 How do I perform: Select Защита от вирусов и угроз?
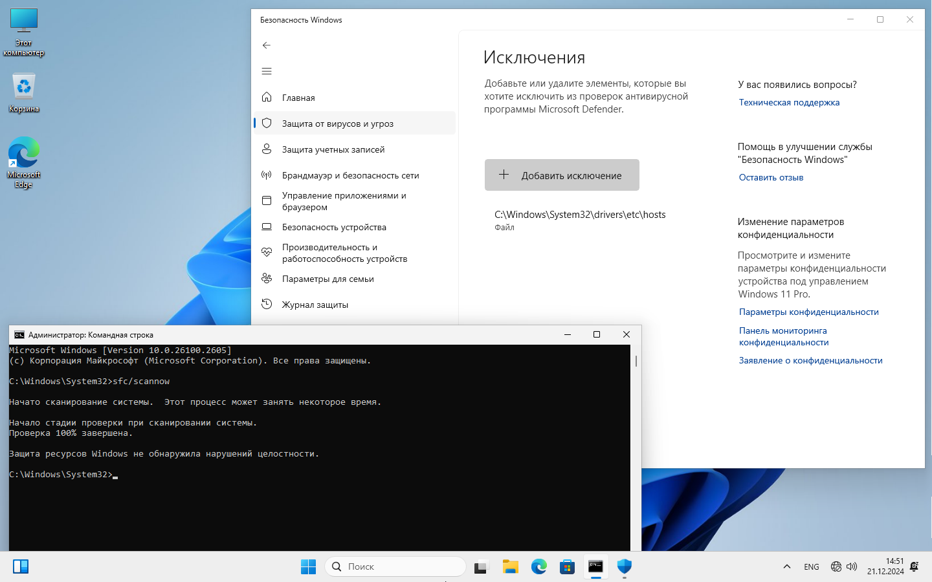tap(355, 123)
